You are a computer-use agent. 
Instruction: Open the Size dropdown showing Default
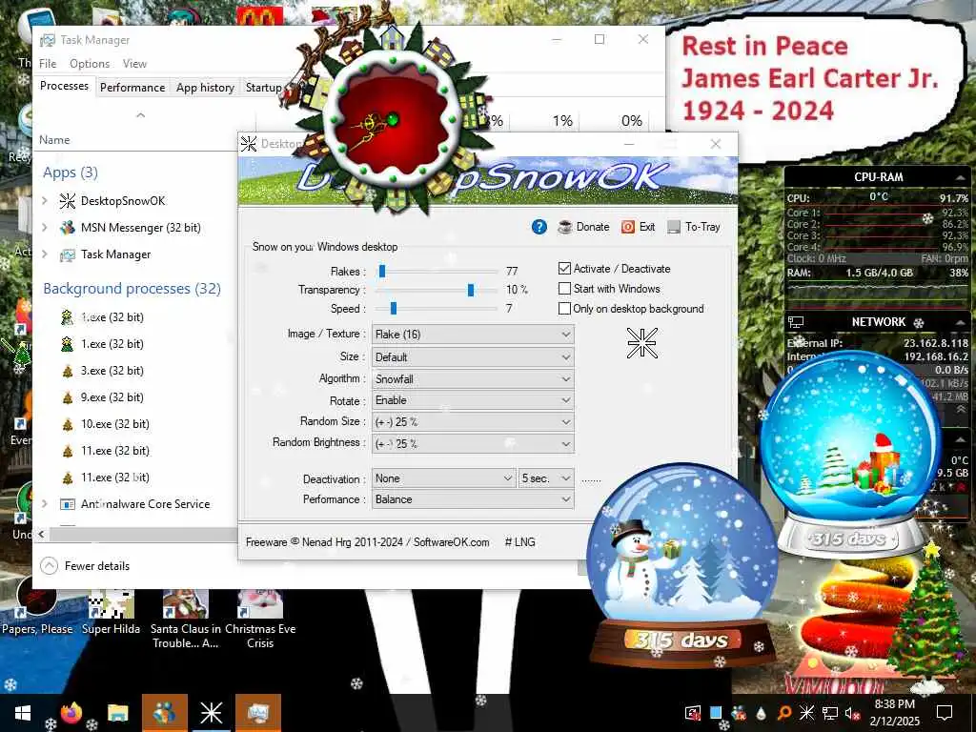[x=473, y=357]
